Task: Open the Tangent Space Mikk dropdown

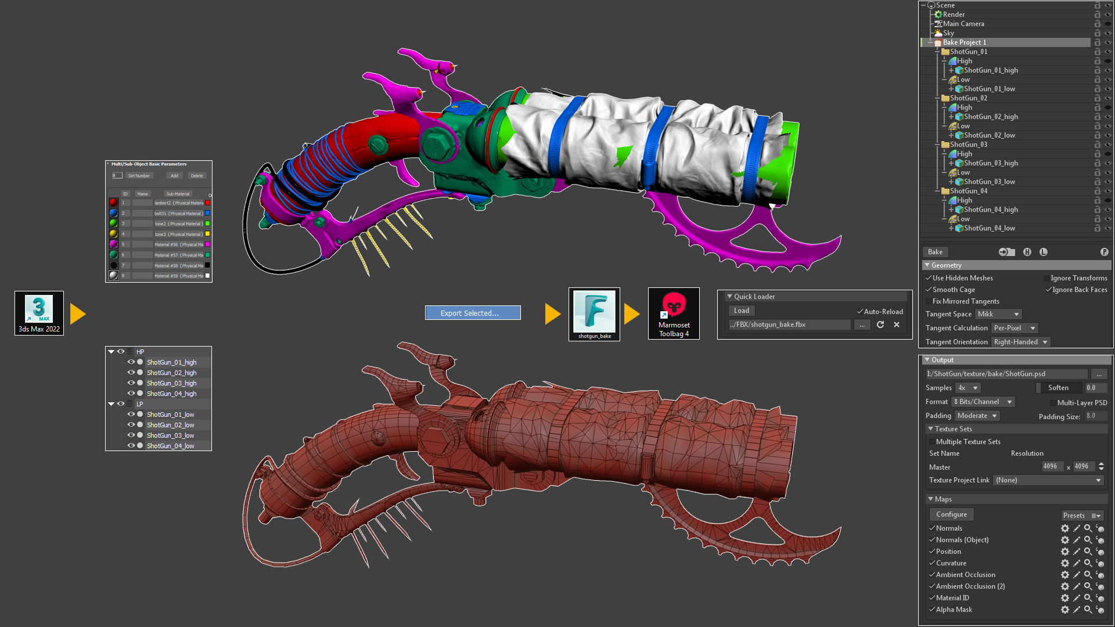Action: (998, 314)
